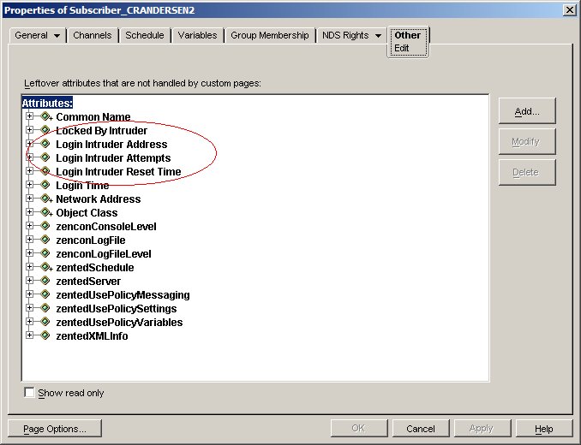Expand the zentedUsePolicySettings node
The height and width of the screenshot is (445, 581).
30,308
